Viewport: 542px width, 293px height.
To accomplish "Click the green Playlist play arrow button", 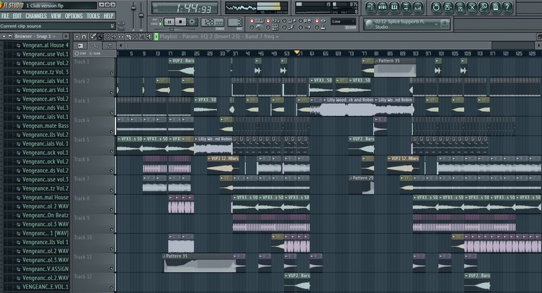I will (156, 37).
